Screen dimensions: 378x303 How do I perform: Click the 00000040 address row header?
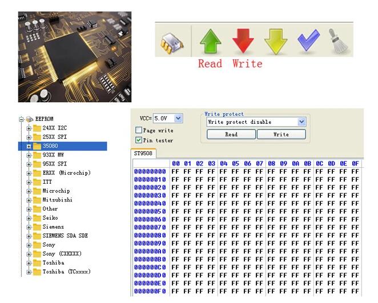point(150,204)
